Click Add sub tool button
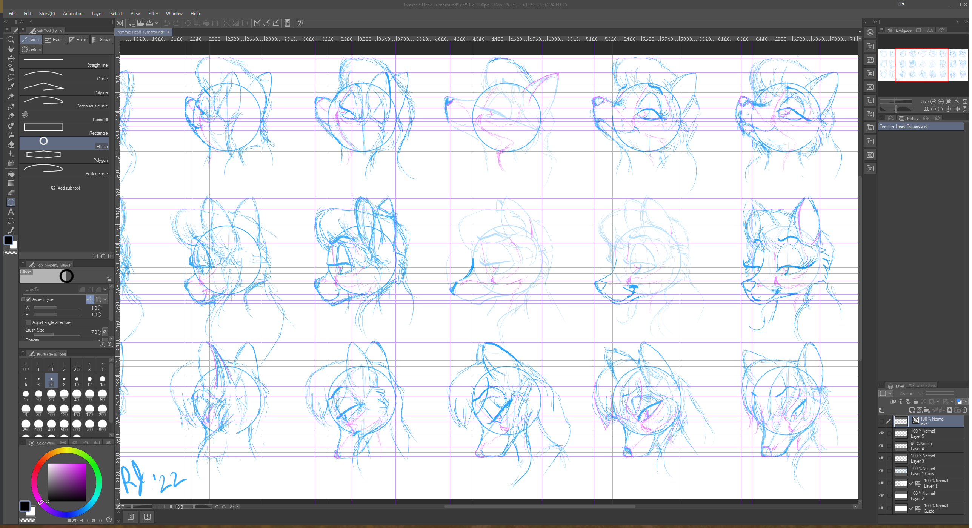The width and height of the screenshot is (972, 528). pos(65,188)
